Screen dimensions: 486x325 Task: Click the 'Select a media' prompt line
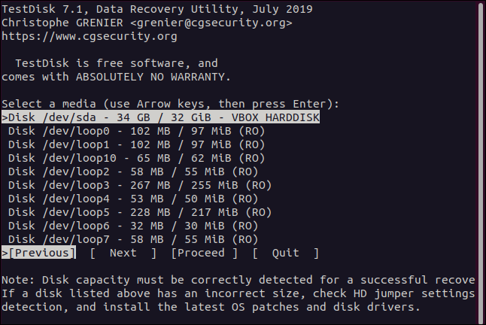170,104
